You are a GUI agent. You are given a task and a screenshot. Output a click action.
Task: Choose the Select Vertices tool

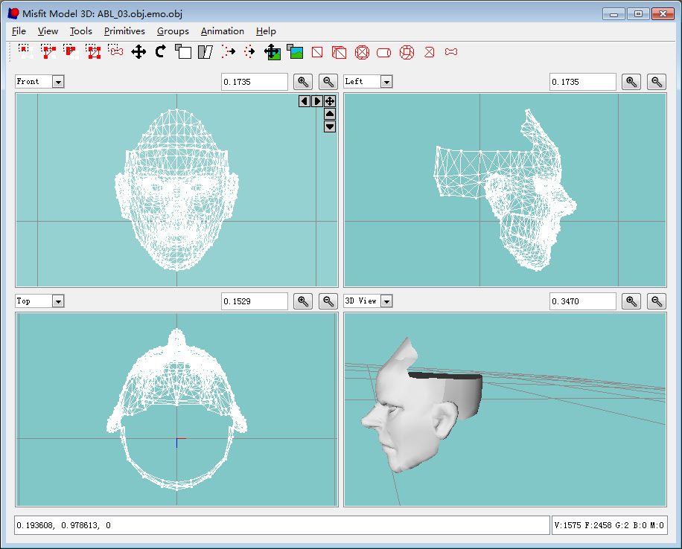coord(25,52)
